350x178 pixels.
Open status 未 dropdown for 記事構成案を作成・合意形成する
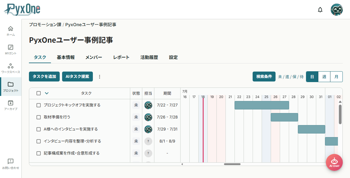(136, 153)
